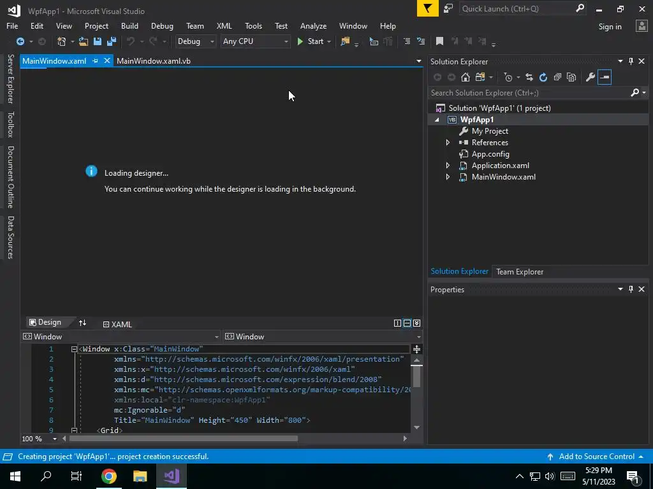
Task: Open the Server Explorer side tab
Action: coord(10,78)
